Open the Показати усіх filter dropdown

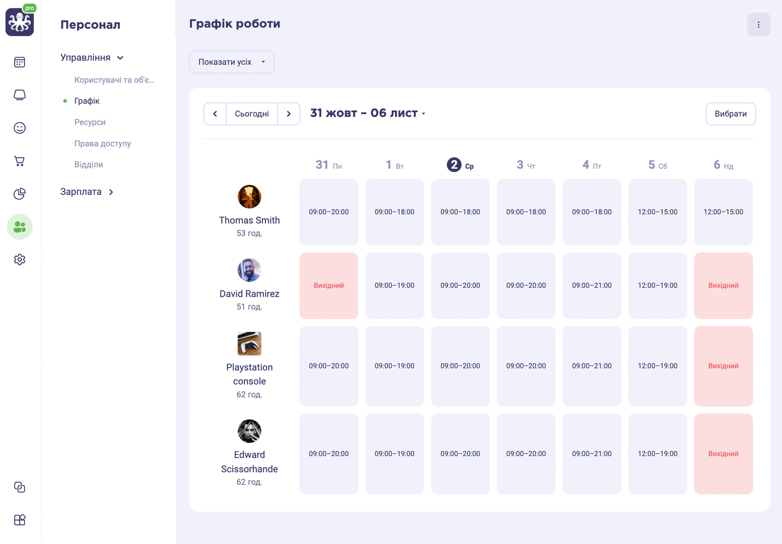(231, 62)
